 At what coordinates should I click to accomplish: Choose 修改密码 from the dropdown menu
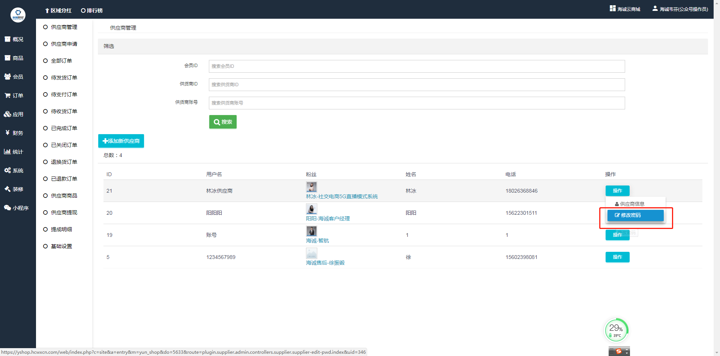[x=635, y=215]
